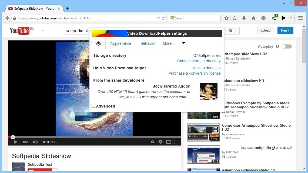Click the page scrollbar up arrow

pyautogui.click(x=304, y=26)
